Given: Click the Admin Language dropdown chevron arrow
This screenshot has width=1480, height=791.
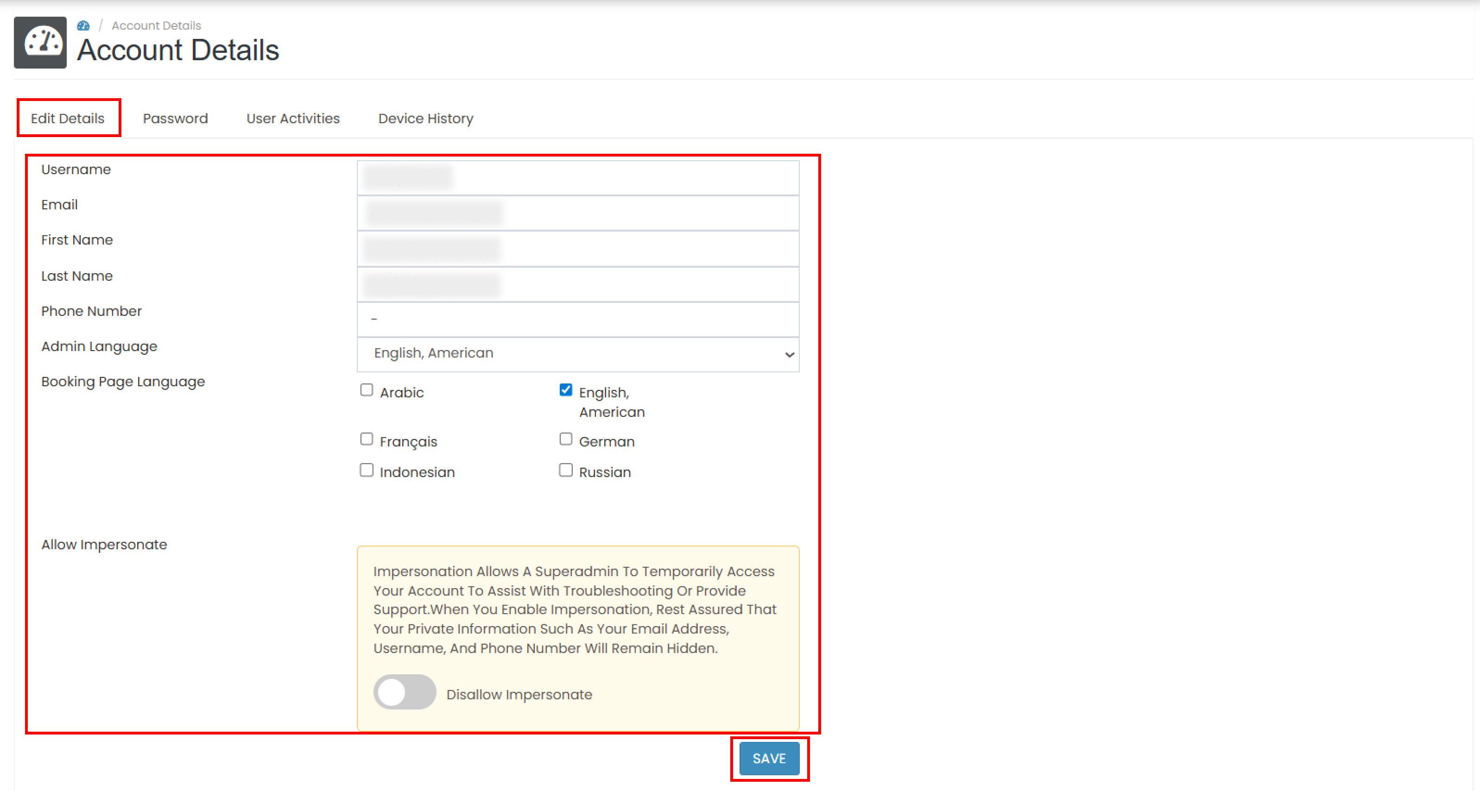Looking at the screenshot, I should 790,355.
